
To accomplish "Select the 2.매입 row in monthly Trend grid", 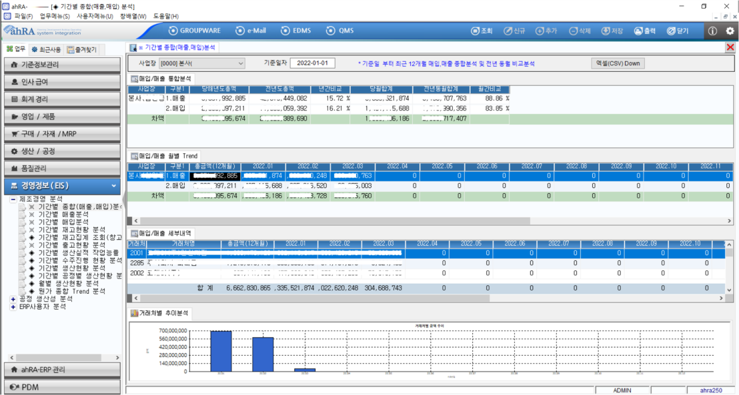I will pyautogui.click(x=430, y=186).
